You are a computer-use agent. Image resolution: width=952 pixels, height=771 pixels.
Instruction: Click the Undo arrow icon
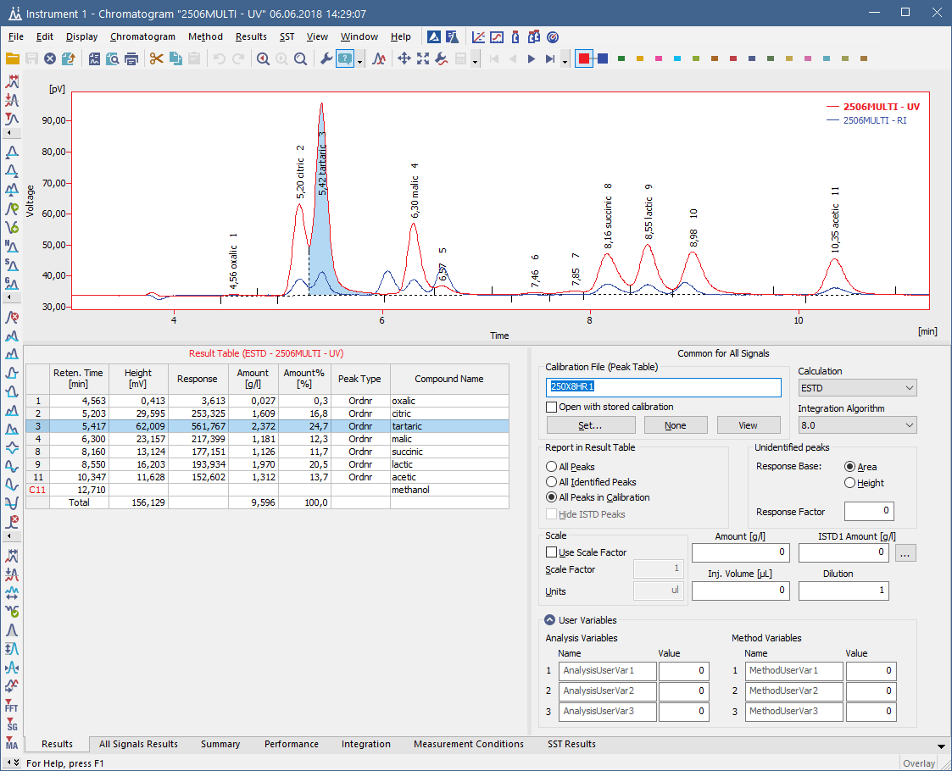coord(220,59)
